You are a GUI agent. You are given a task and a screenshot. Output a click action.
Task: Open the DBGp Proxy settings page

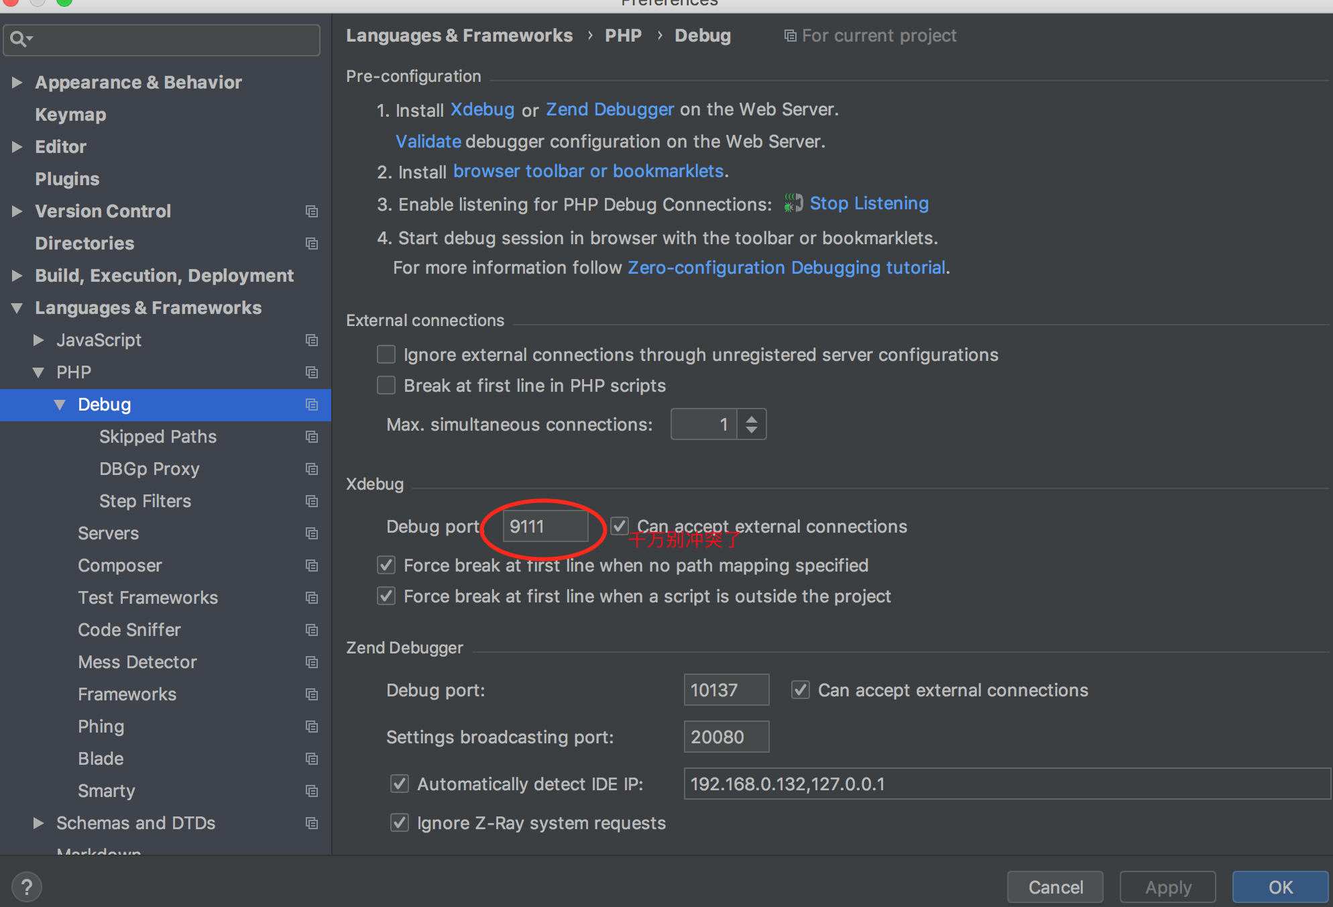point(149,469)
